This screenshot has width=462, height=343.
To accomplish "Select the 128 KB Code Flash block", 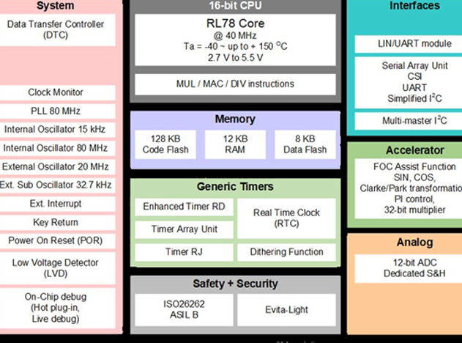I will [x=165, y=144].
